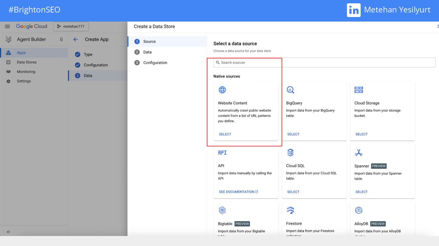Click SELECT on the Cloud SQL card
Screen dimensions: 439x246
click(293, 192)
